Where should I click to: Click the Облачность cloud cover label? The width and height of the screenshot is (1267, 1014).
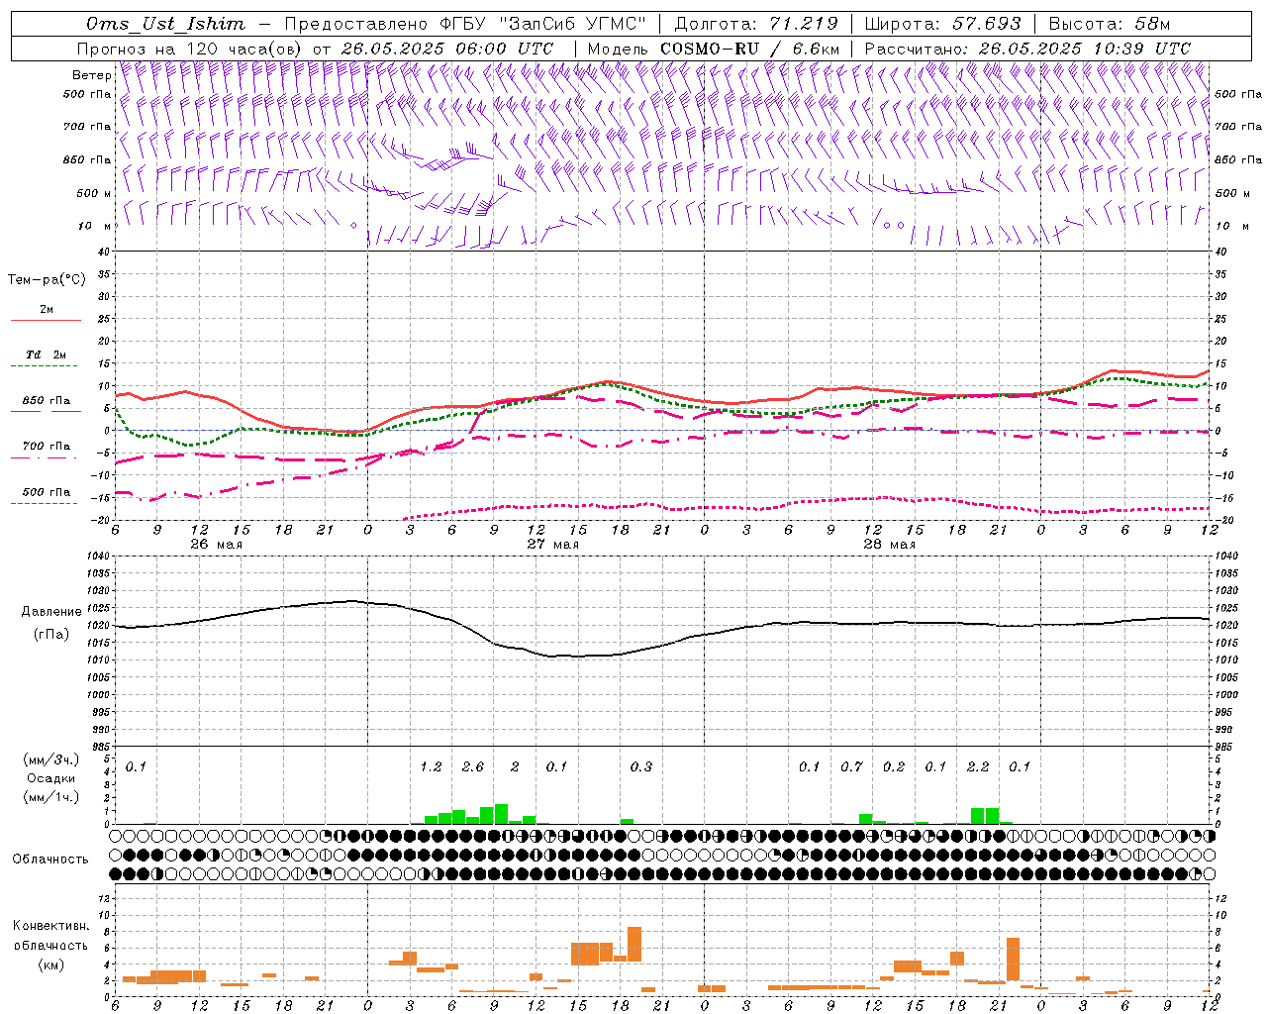(x=50, y=860)
